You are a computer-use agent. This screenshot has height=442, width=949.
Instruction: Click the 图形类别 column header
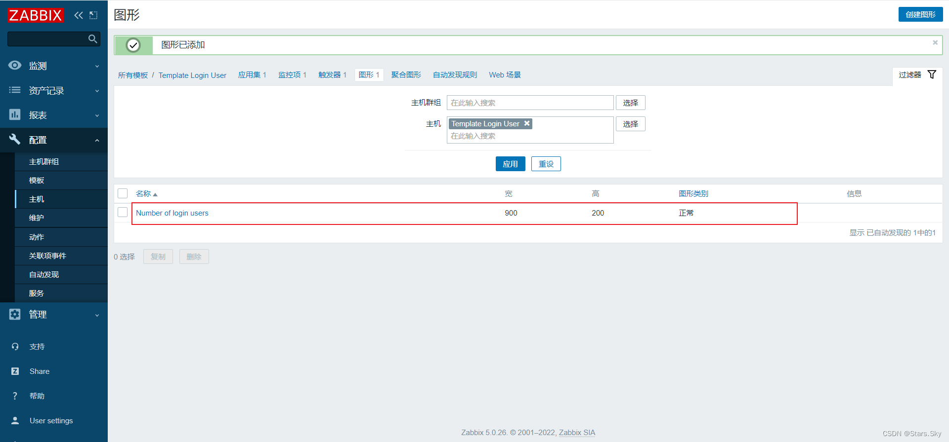point(693,193)
